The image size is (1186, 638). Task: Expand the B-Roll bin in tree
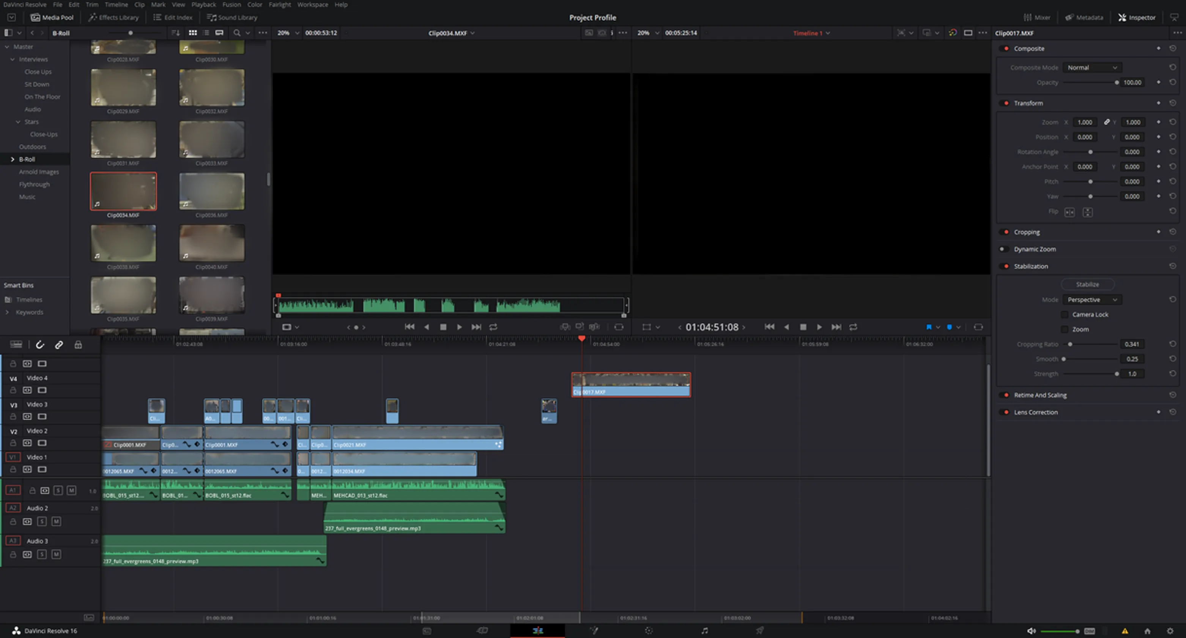tap(13, 159)
